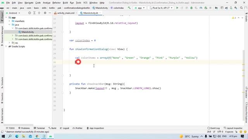Open the app run configuration dropdown
The image size is (248, 139).
(x=139, y=8)
